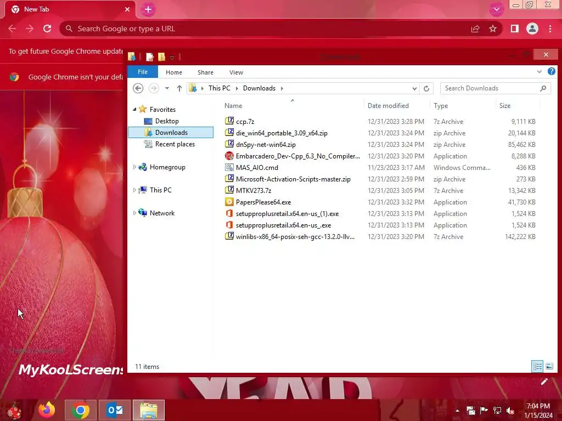Viewport: 562px width, 421px height.
Task: Select the dnSpy-net-win64.zip file icon
Action: pos(229,144)
